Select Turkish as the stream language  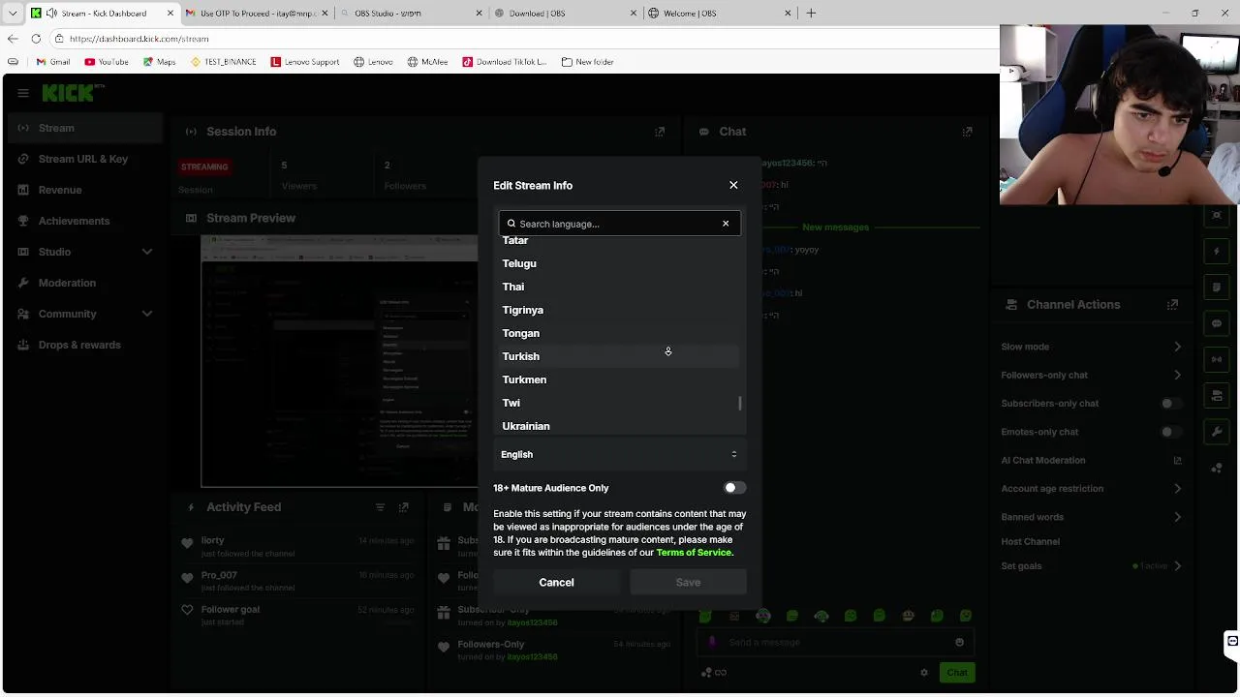[x=619, y=356]
